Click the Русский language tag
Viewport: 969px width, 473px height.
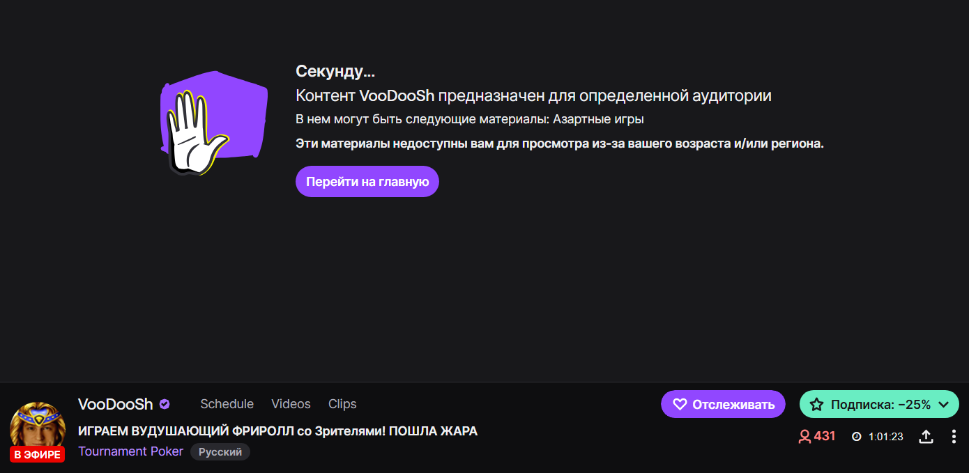pos(220,452)
